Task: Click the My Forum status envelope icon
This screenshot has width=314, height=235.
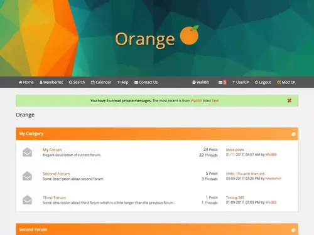Action: [27, 152]
